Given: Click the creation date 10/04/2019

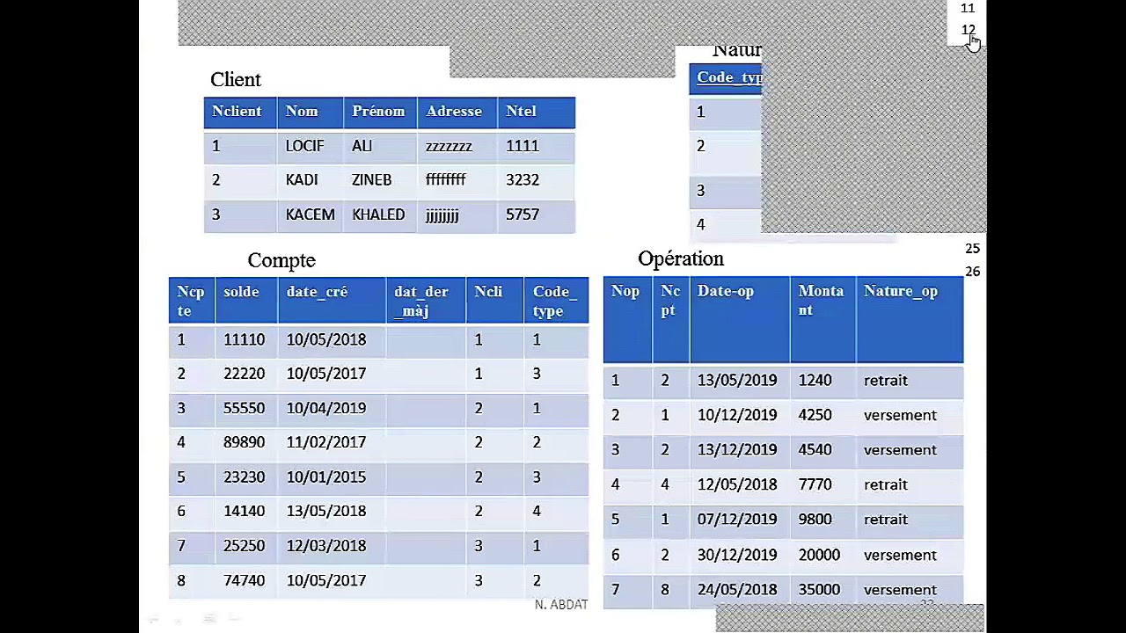Looking at the screenshot, I should tap(325, 408).
